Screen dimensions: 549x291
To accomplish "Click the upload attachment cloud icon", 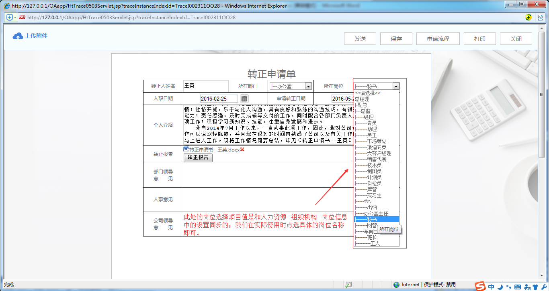I will point(18,36).
